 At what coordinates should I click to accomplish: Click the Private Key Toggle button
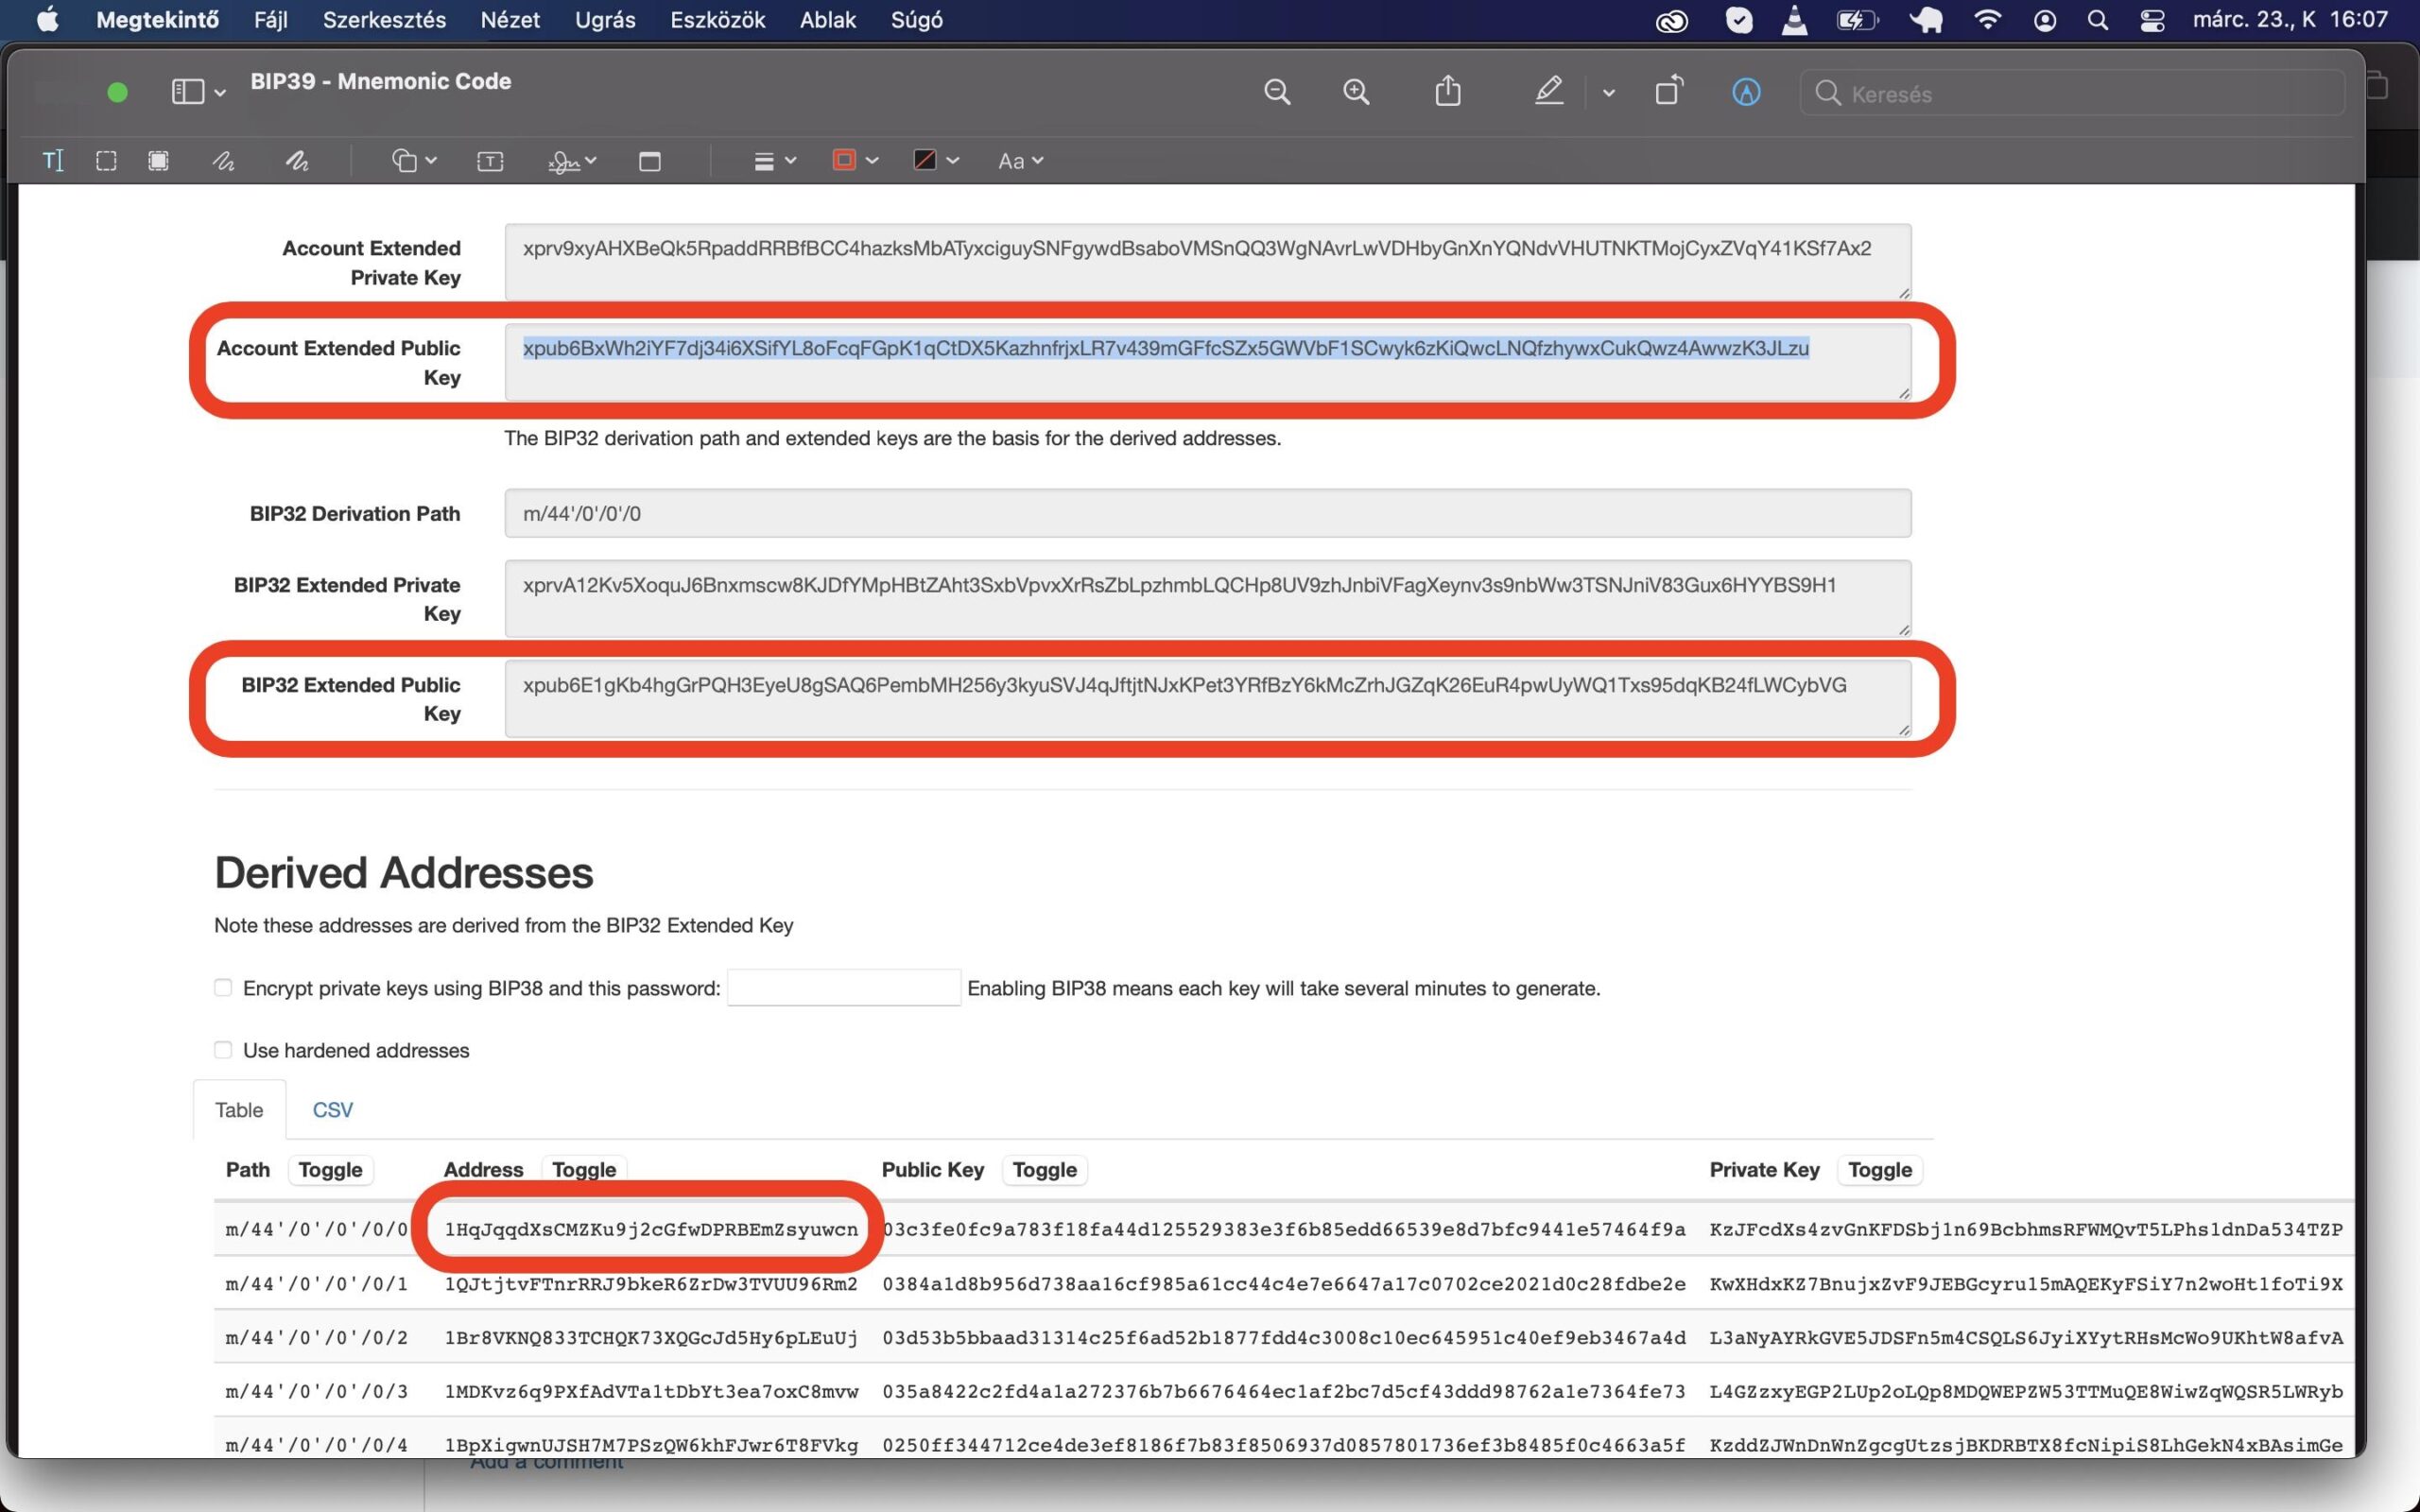tap(1879, 1170)
